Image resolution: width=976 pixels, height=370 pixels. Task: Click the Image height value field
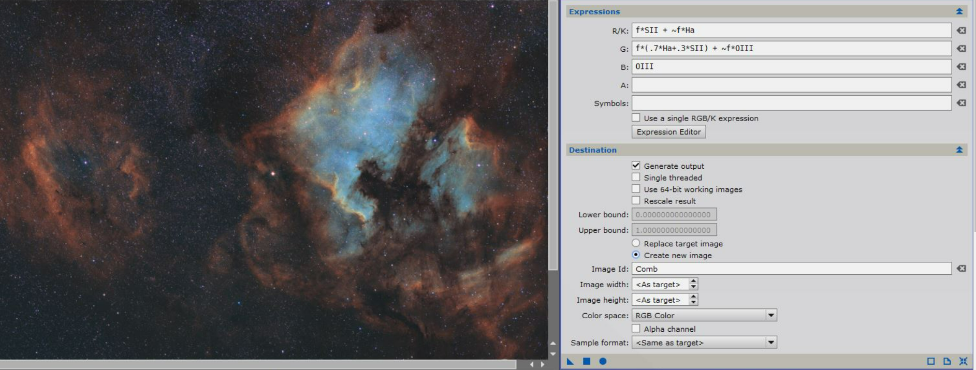pos(660,300)
